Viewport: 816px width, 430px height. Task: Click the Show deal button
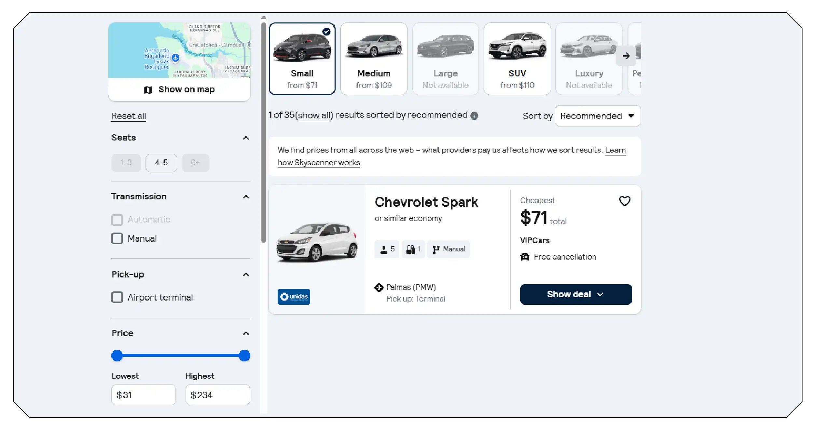coord(576,294)
